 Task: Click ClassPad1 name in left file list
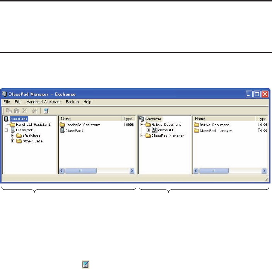click(x=74, y=130)
